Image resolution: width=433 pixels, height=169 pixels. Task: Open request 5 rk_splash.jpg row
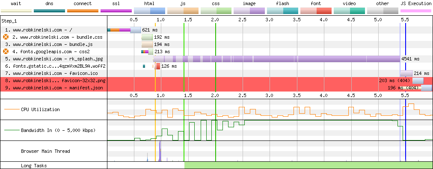53,59
